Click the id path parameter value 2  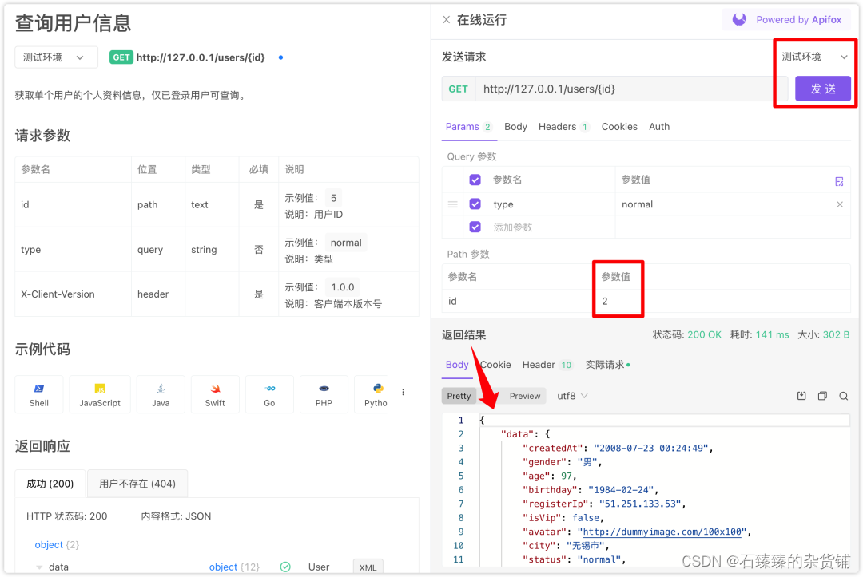(x=604, y=301)
